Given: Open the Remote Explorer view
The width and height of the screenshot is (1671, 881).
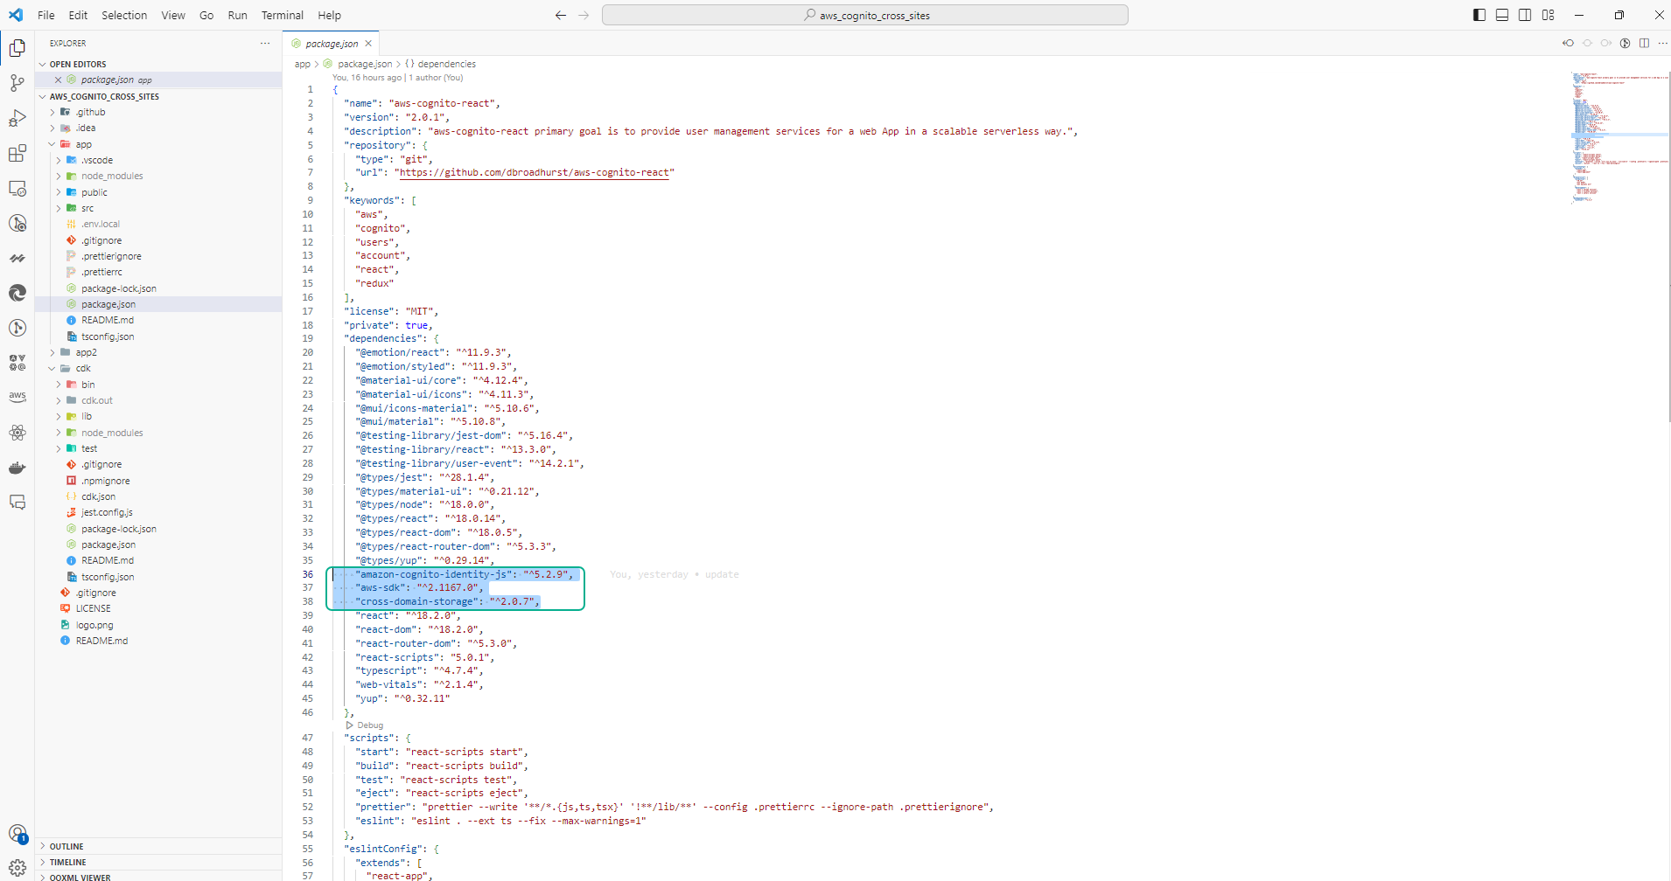Looking at the screenshot, I should 17,188.
